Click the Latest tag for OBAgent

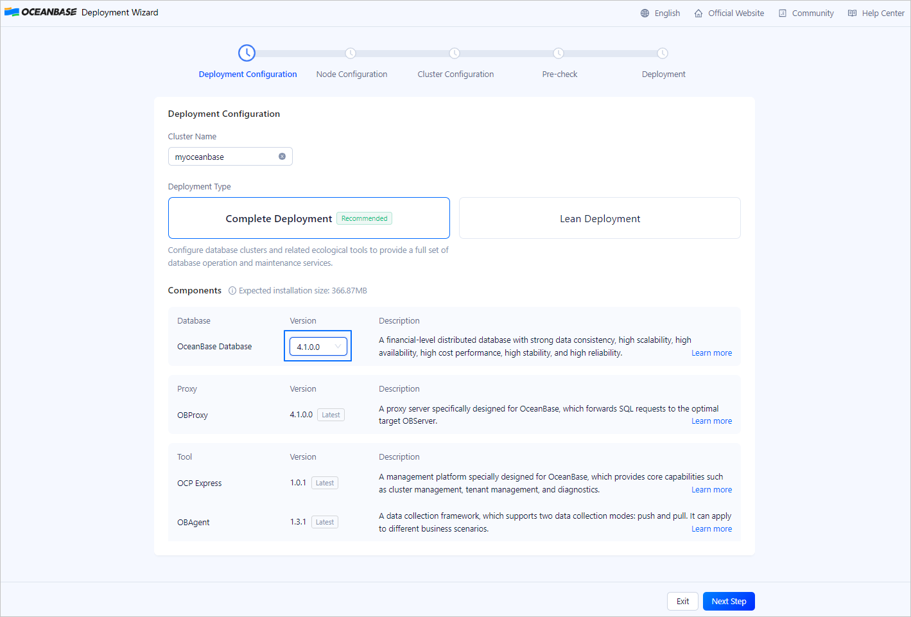[x=325, y=522]
